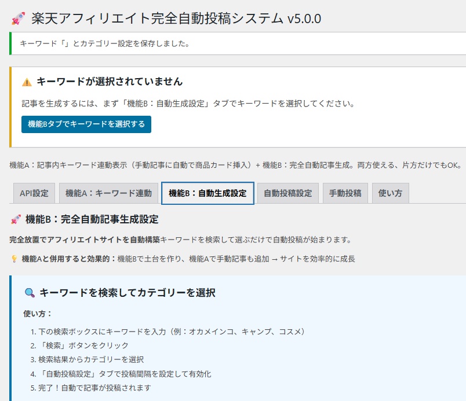
Task: Select the 機能B：自動生成設定 tab
Action: [x=209, y=193]
